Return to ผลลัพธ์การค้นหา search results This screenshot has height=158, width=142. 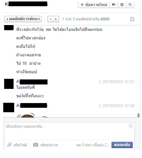tap(23, 19)
